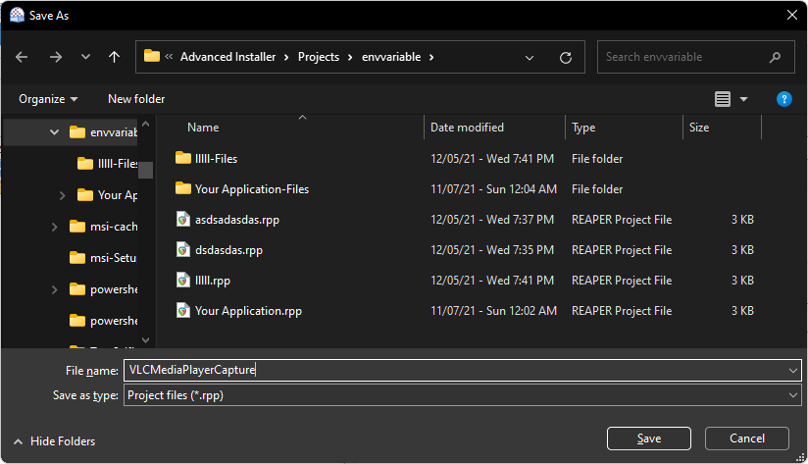The width and height of the screenshot is (808, 464).
Task: Click Your Application.rpp file icon
Action: (183, 311)
